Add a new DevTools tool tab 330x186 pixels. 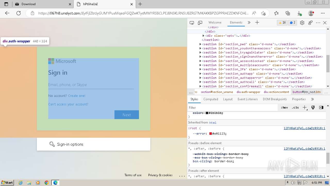click(257, 22)
